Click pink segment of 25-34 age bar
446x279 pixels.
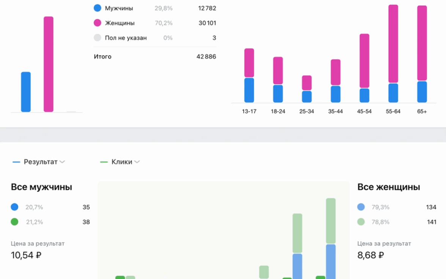pos(306,83)
